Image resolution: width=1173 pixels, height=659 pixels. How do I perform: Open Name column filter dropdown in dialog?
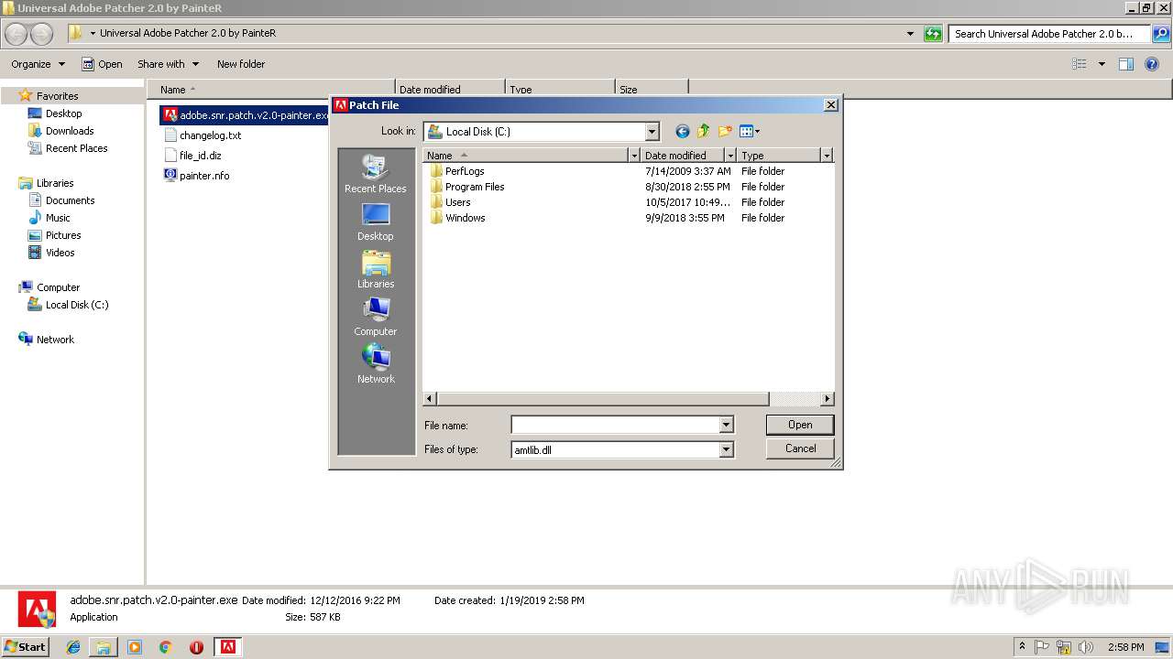click(x=633, y=156)
